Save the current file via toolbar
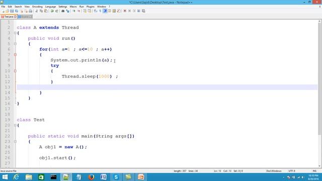The height and width of the screenshot is (181, 322). click(x=12, y=11)
